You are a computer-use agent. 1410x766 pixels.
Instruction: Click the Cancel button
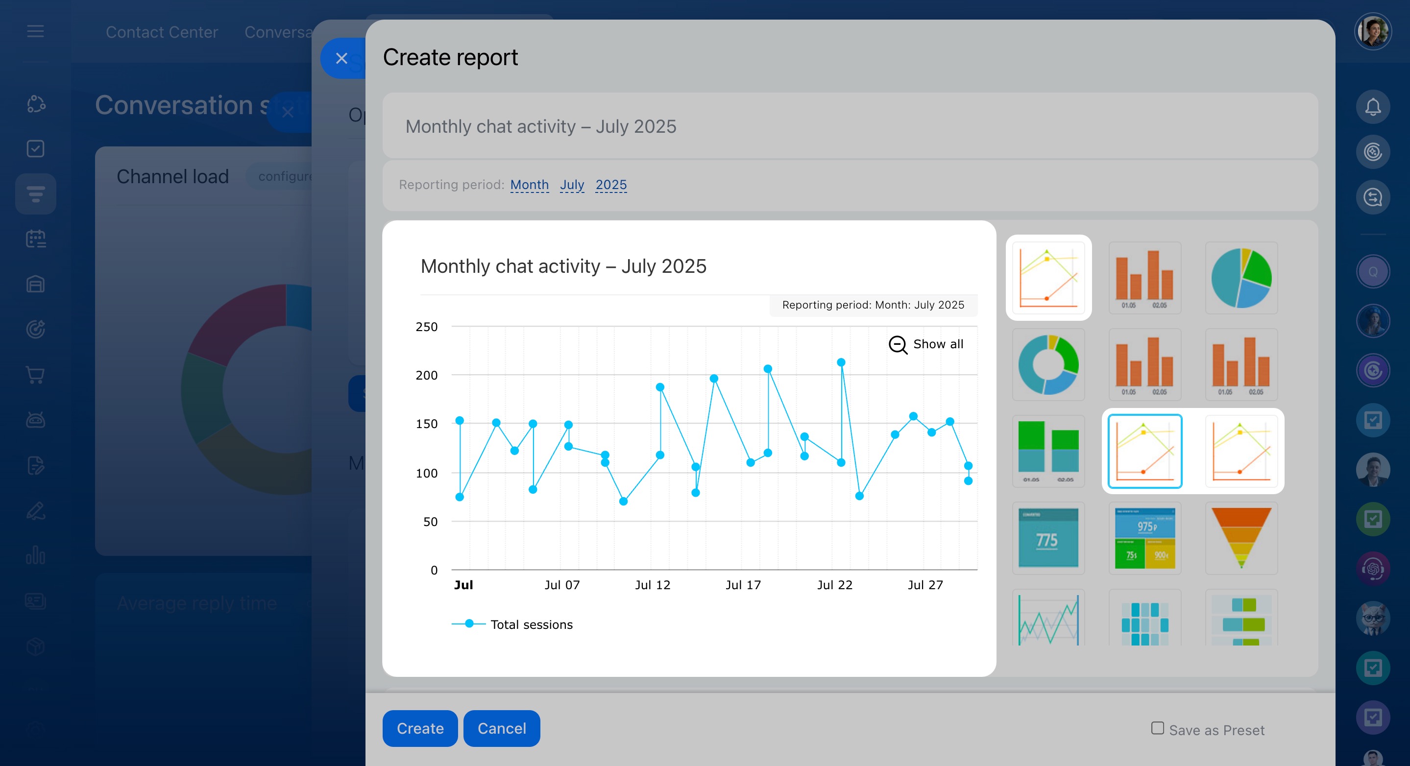coord(501,728)
